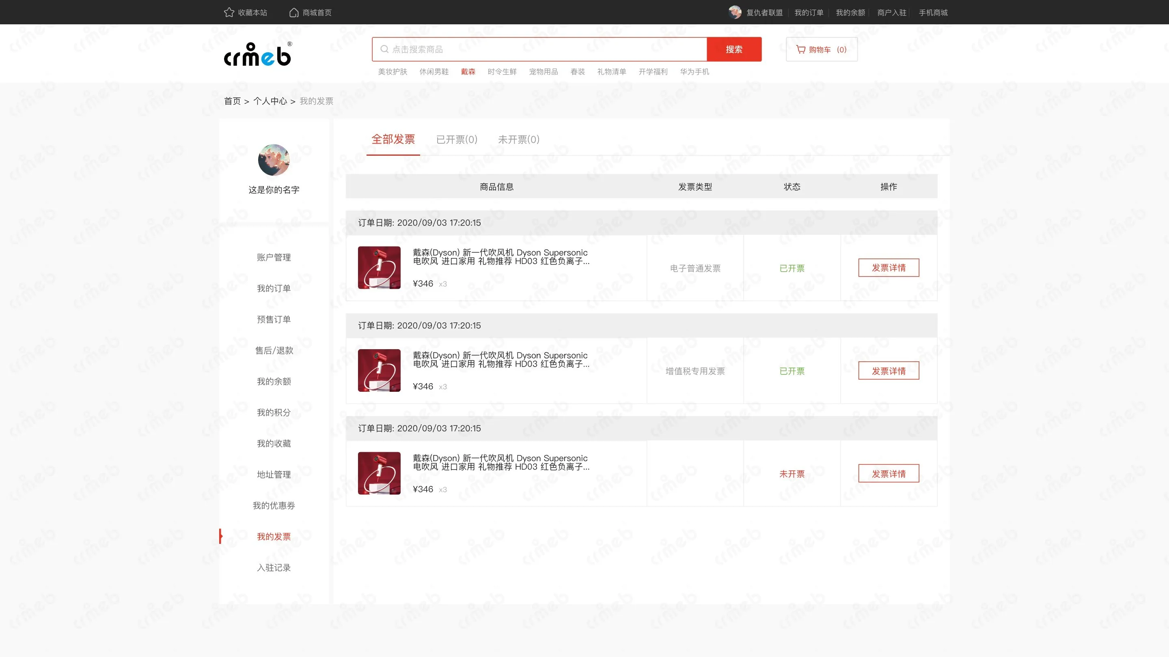Click 个人中心 in the breadcrumb
This screenshot has height=657, width=1169.
[x=270, y=101]
